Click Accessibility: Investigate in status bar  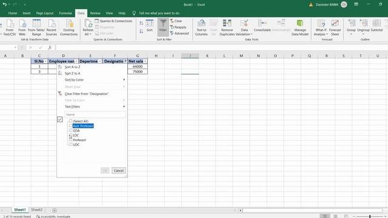click(x=53, y=216)
